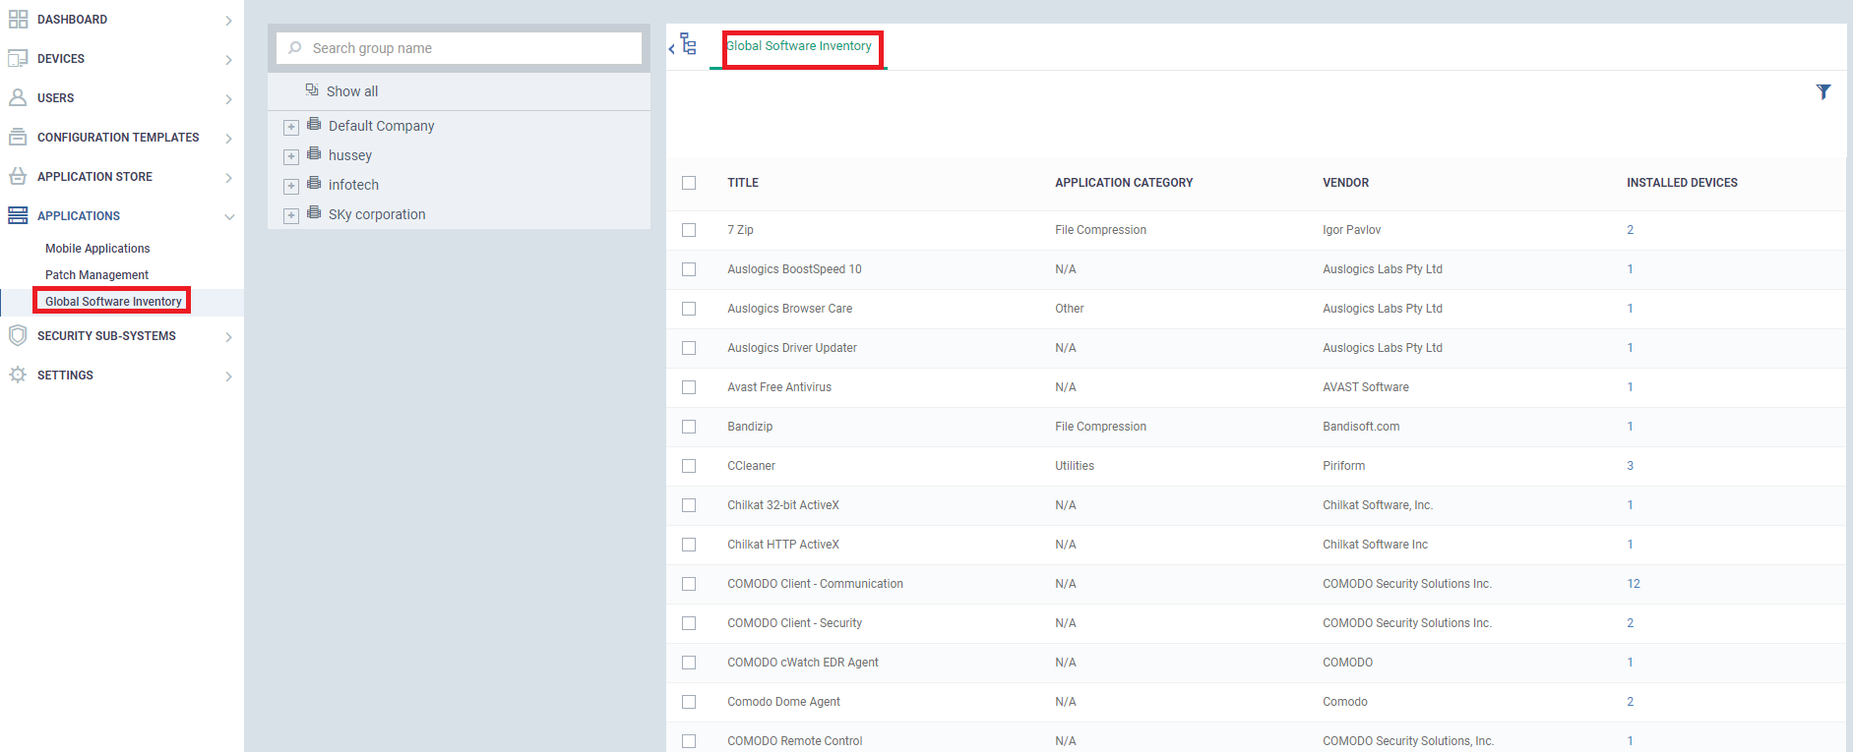Expand the SKy corporation tree node

pyautogui.click(x=291, y=216)
